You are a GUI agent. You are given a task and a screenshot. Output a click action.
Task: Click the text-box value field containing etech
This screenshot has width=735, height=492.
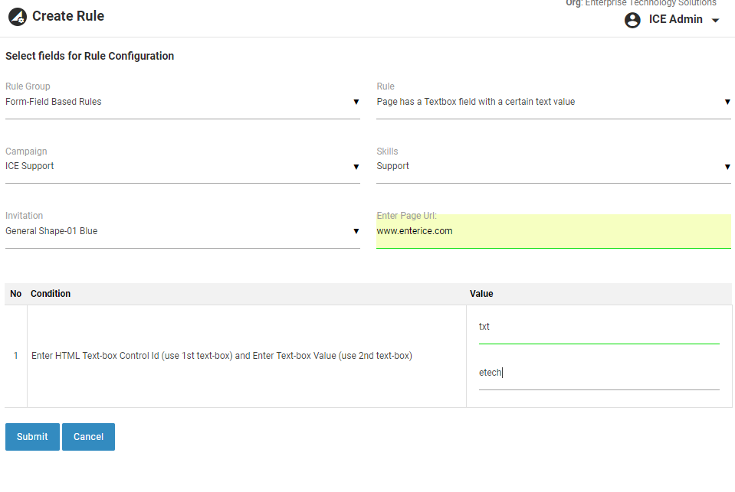(599, 373)
